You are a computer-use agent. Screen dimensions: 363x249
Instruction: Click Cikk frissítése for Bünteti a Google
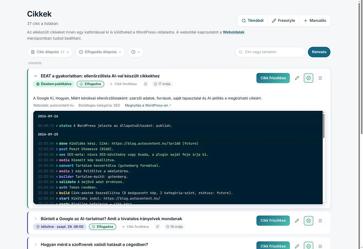tap(273, 221)
